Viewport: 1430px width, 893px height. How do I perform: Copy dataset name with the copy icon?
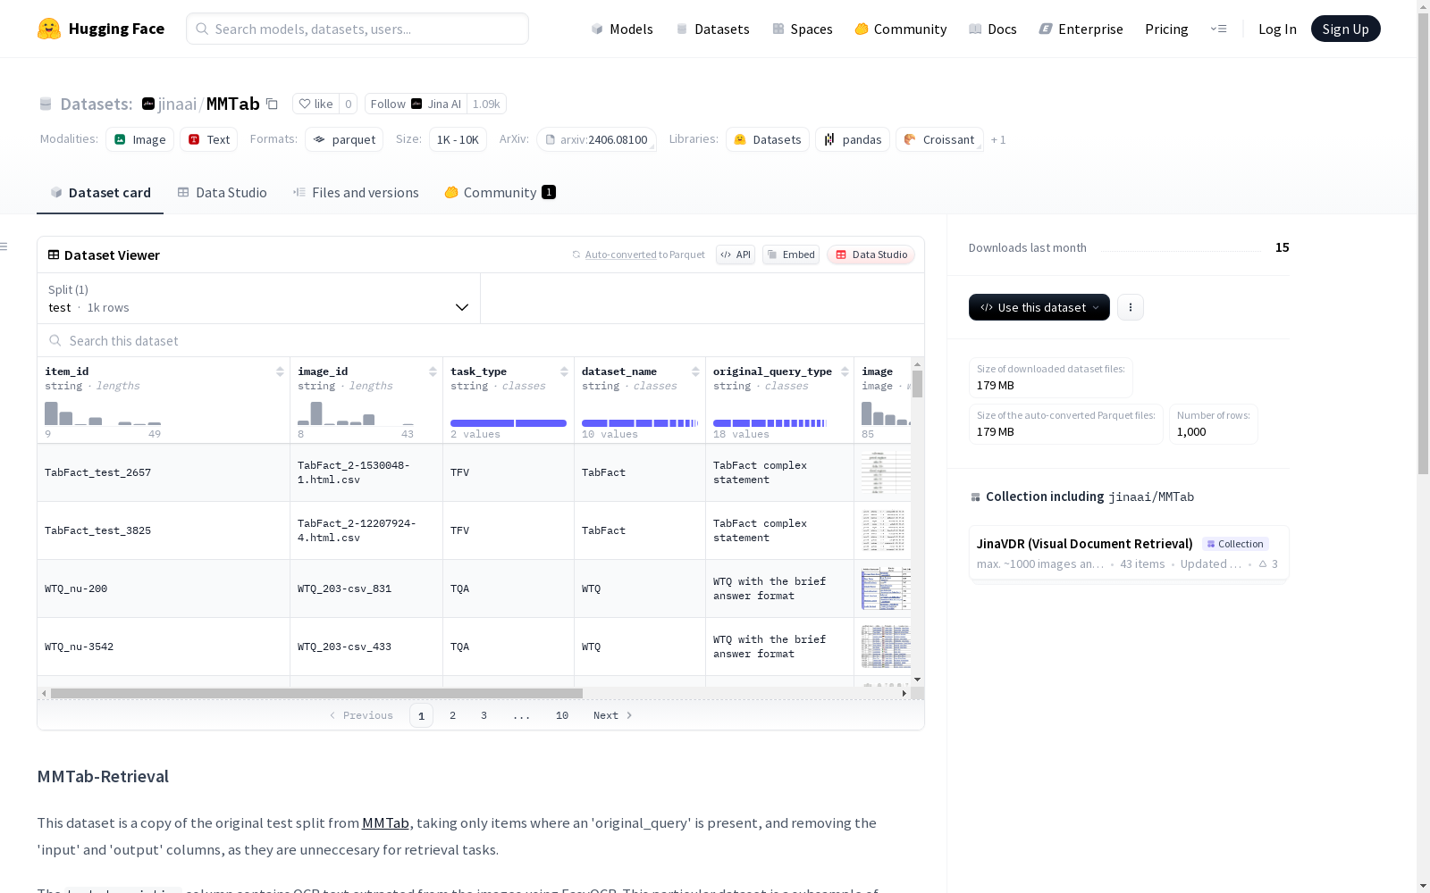click(x=273, y=104)
